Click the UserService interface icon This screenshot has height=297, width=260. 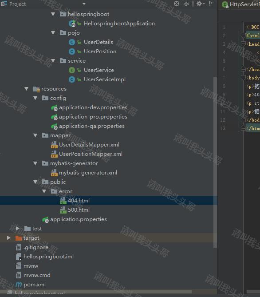(x=72, y=70)
